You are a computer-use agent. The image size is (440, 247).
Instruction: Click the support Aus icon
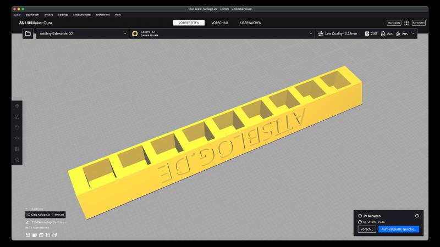(383, 33)
